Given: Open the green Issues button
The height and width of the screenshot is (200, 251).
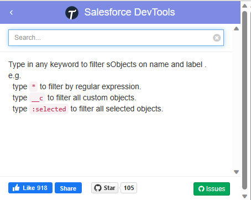Looking at the screenshot, I should (x=212, y=189).
